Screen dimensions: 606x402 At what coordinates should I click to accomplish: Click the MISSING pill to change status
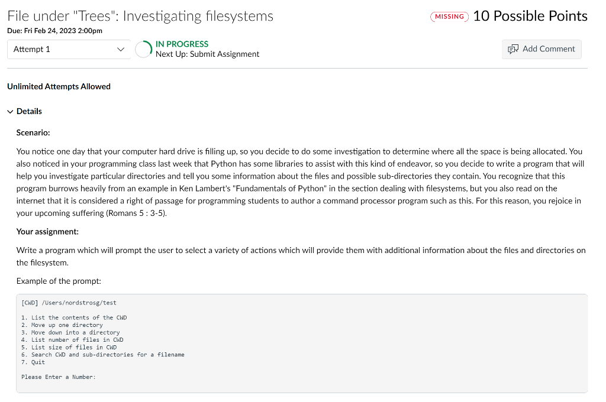click(449, 17)
